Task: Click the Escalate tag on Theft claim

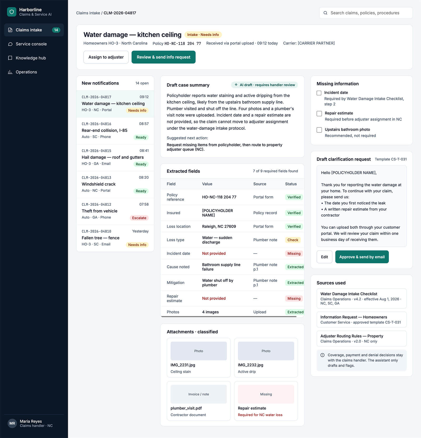Action: coord(139,218)
